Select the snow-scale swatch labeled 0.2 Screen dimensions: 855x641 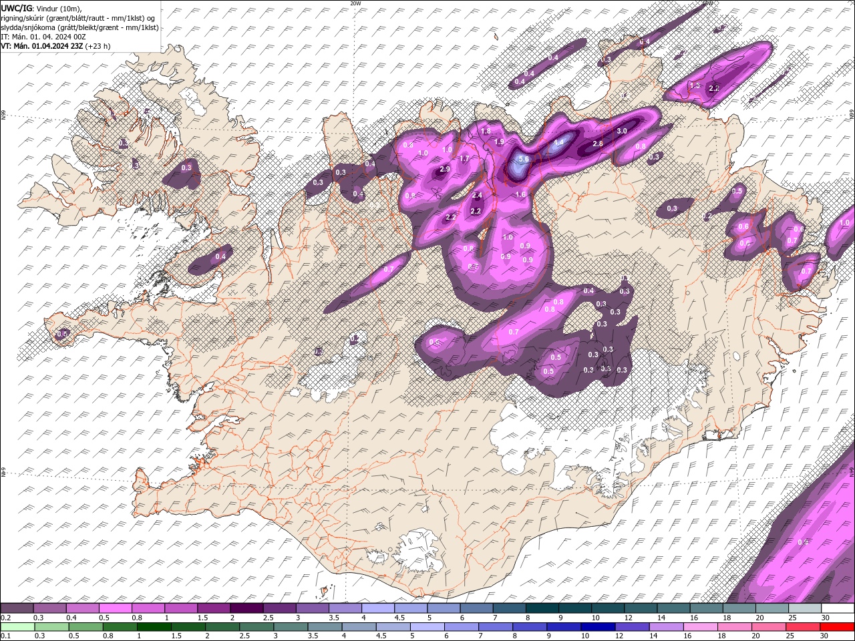[17, 608]
